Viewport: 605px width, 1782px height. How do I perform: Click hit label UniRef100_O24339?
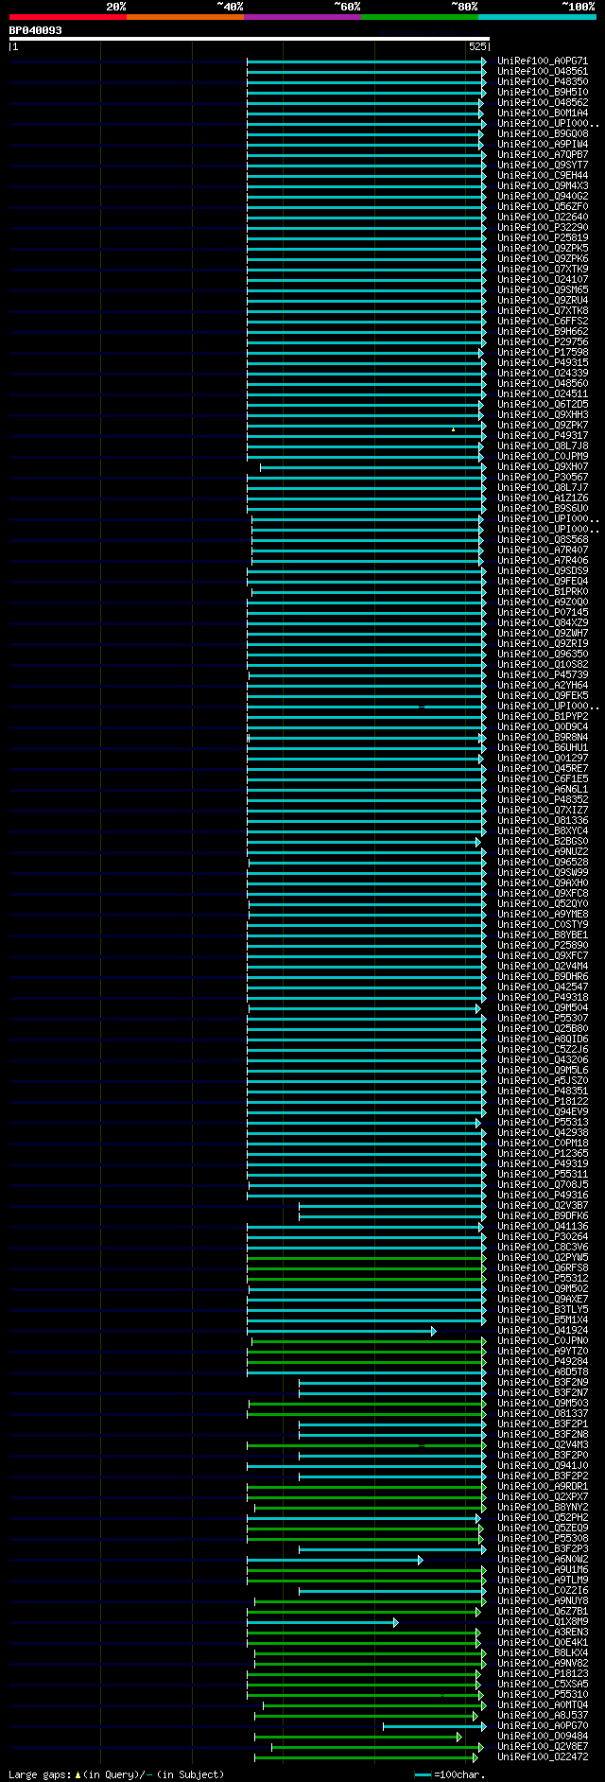click(543, 373)
